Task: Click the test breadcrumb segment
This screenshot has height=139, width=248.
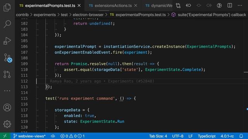Action: pyautogui.click(x=64, y=15)
